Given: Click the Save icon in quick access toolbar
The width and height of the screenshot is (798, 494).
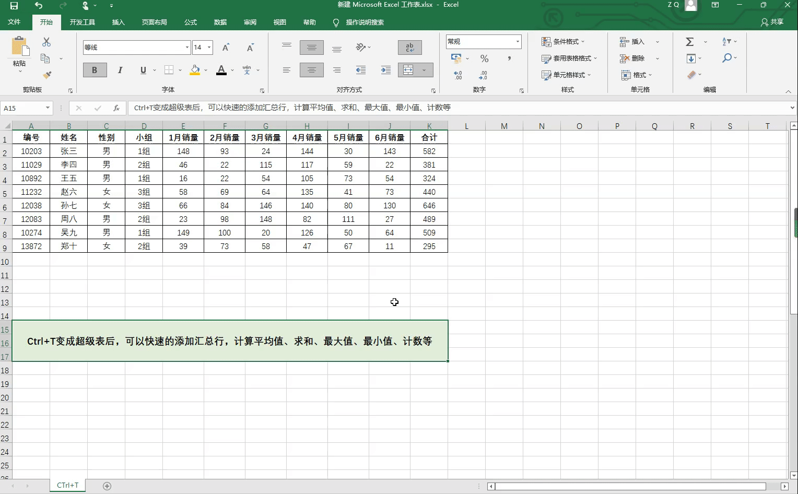Looking at the screenshot, I should pyautogui.click(x=14, y=5).
